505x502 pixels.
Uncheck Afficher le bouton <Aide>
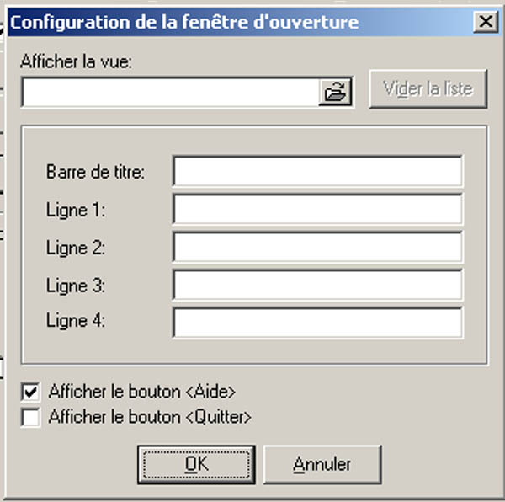pos(30,392)
